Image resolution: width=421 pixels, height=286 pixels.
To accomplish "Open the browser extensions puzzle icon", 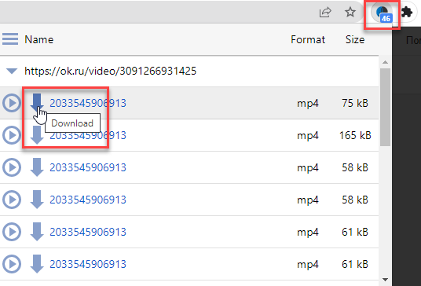I will 407,12.
